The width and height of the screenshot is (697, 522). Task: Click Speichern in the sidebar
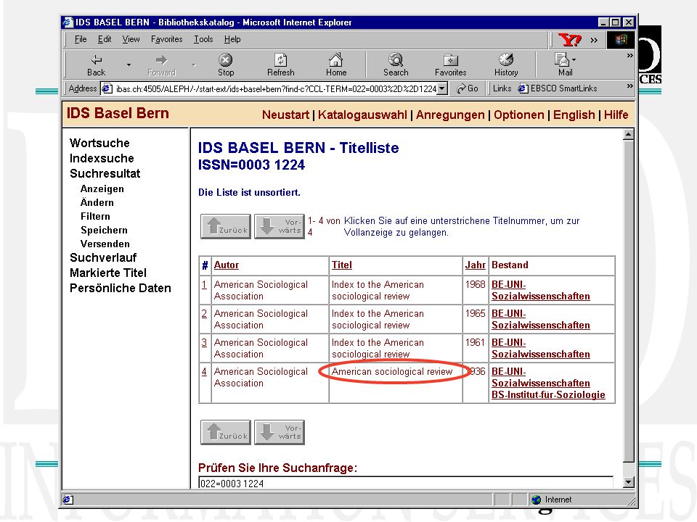point(104,230)
